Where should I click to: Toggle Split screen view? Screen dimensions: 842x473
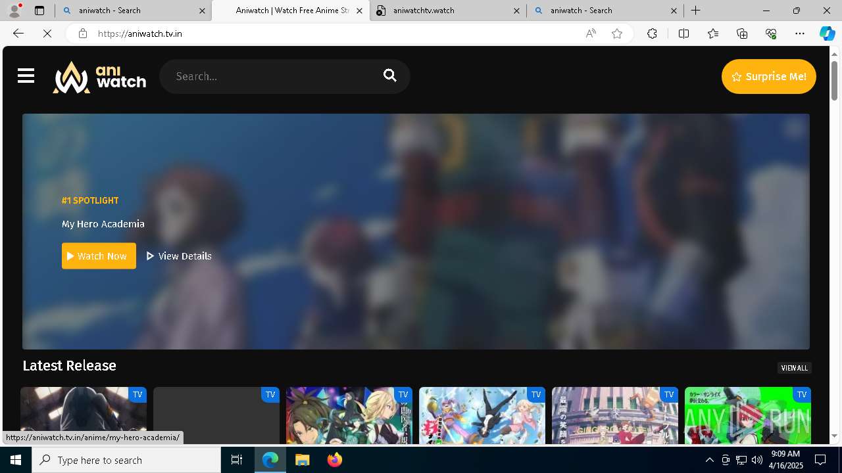[683, 34]
